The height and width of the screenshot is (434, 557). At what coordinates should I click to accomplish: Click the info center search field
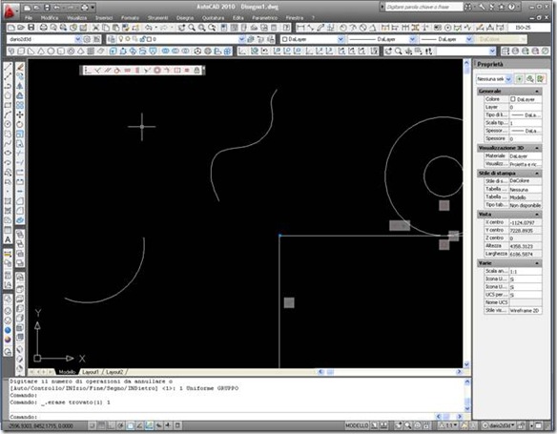point(423,7)
